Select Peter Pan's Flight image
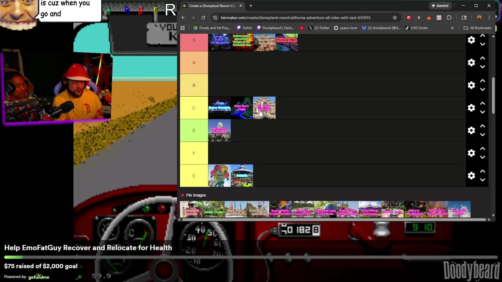 click(242, 108)
